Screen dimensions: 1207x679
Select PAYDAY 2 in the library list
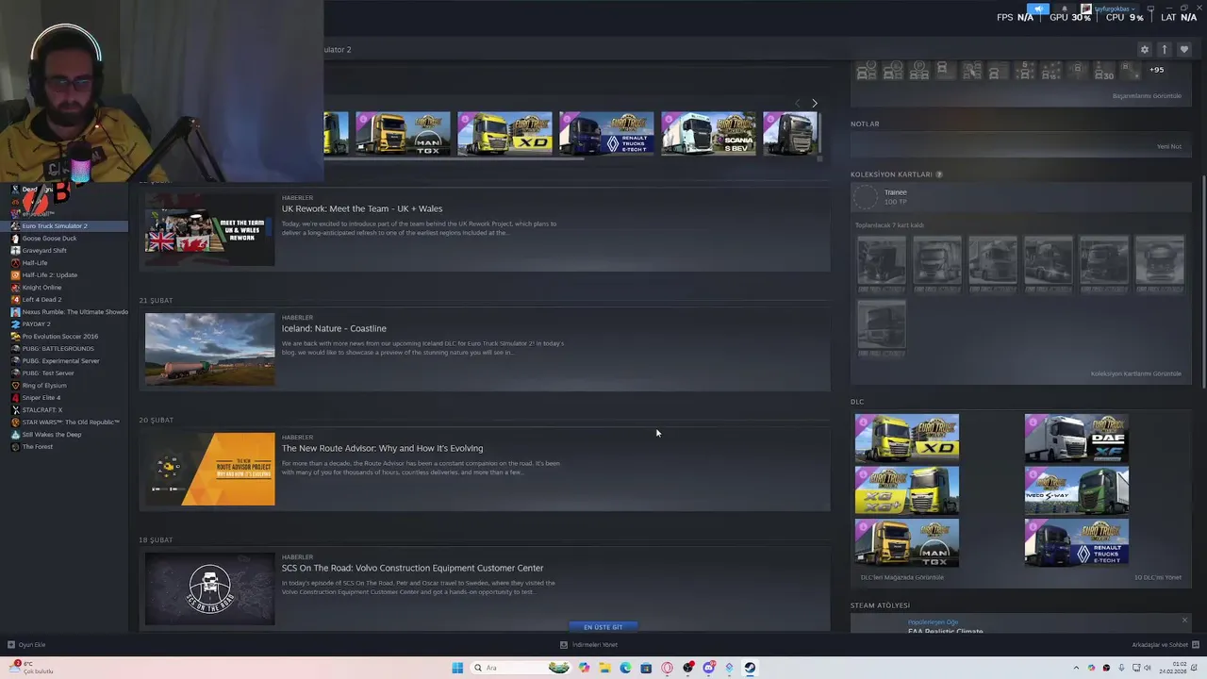point(36,324)
